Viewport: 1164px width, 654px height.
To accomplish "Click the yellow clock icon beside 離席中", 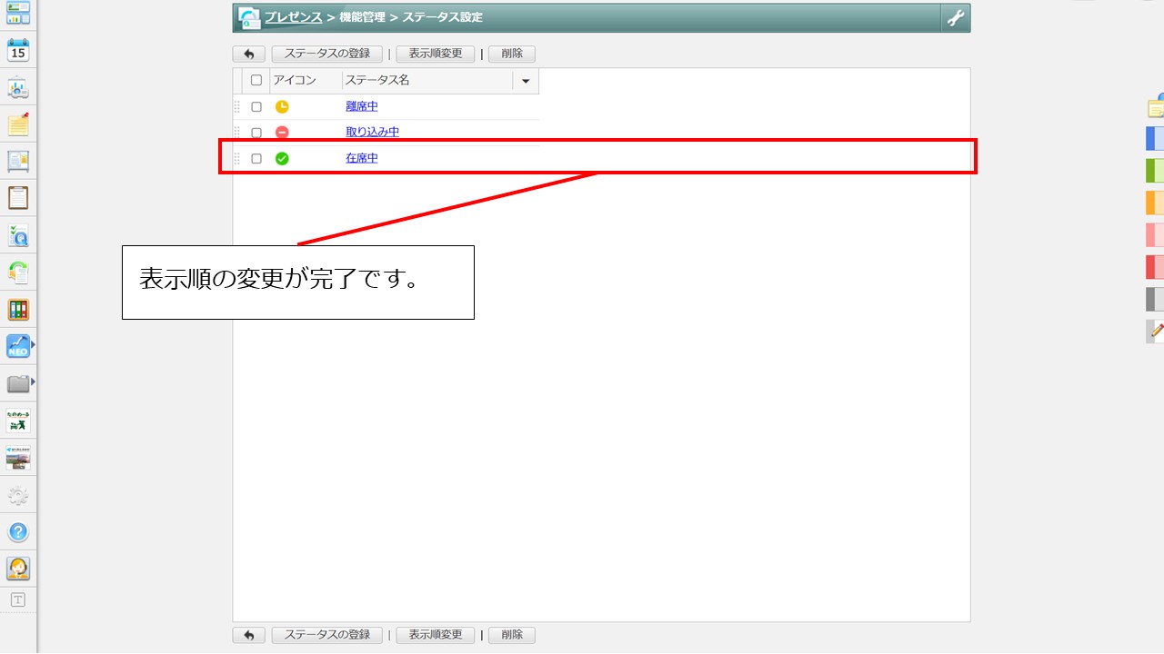I will point(283,105).
